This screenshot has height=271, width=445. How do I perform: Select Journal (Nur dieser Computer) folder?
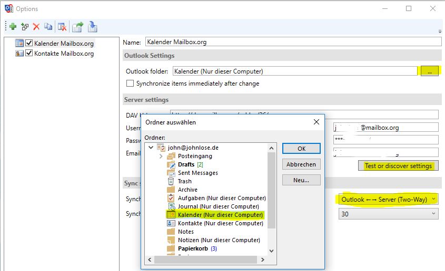pos(218,206)
